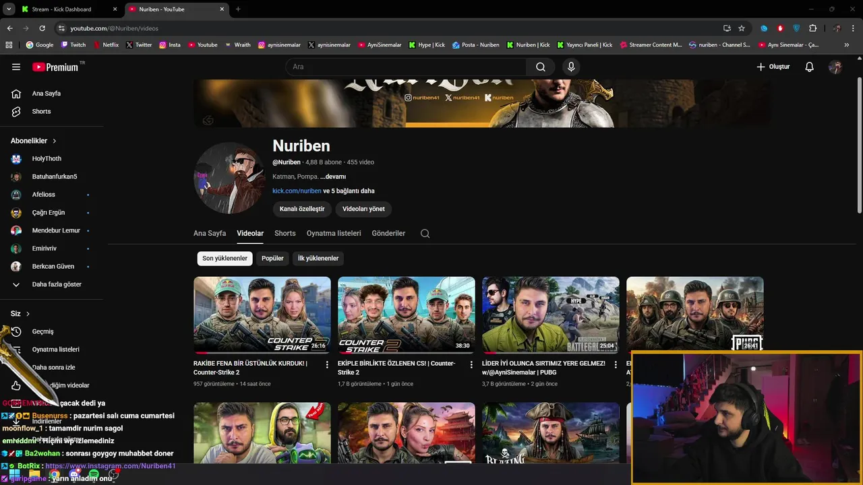Click in the Ara search field
863x485 pixels.
pyautogui.click(x=406, y=67)
